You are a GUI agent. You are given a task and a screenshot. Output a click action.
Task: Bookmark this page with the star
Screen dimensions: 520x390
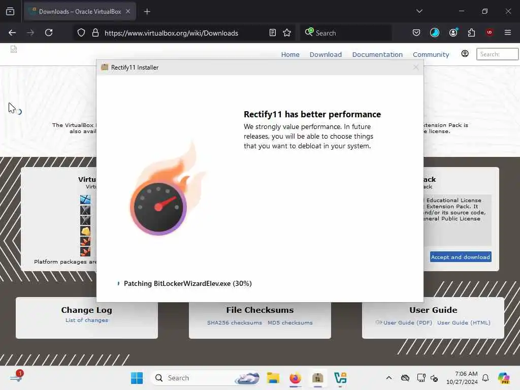287,33
